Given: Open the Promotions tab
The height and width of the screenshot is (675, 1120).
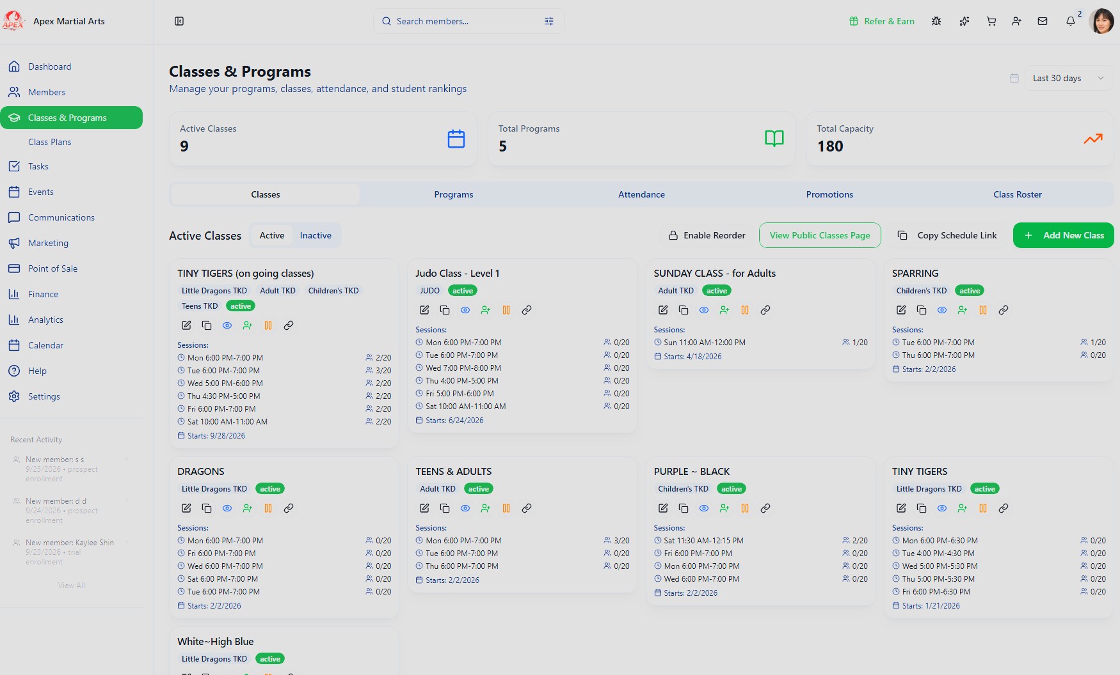Looking at the screenshot, I should 829,194.
